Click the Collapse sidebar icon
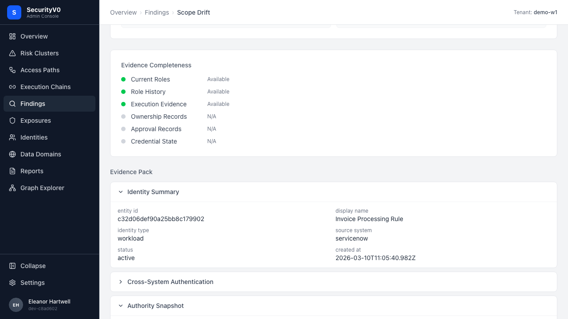Image resolution: width=568 pixels, height=319 pixels. point(12,266)
